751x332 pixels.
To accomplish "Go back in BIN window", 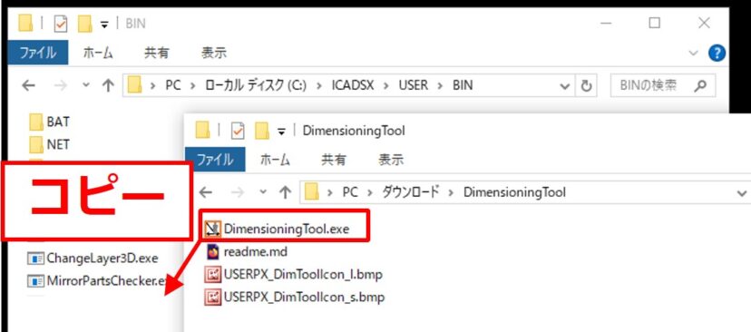I will pyautogui.click(x=29, y=86).
